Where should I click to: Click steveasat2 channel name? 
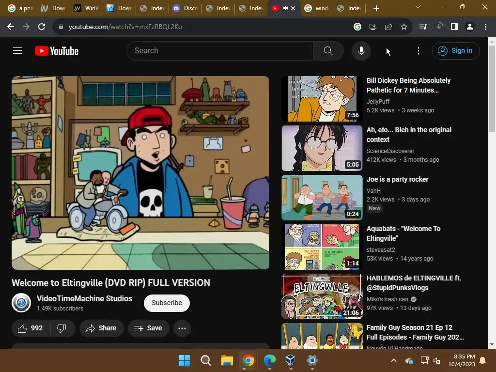381,249
